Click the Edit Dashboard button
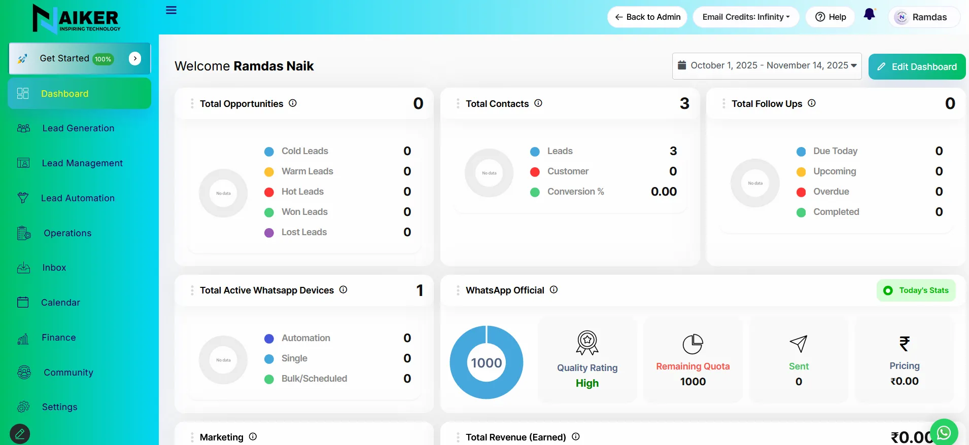Screen dimensions: 969x445 click(917, 67)
